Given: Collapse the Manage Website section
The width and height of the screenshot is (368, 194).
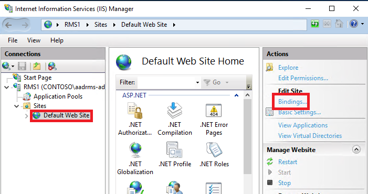Looking at the screenshot, I should tap(356, 149).
